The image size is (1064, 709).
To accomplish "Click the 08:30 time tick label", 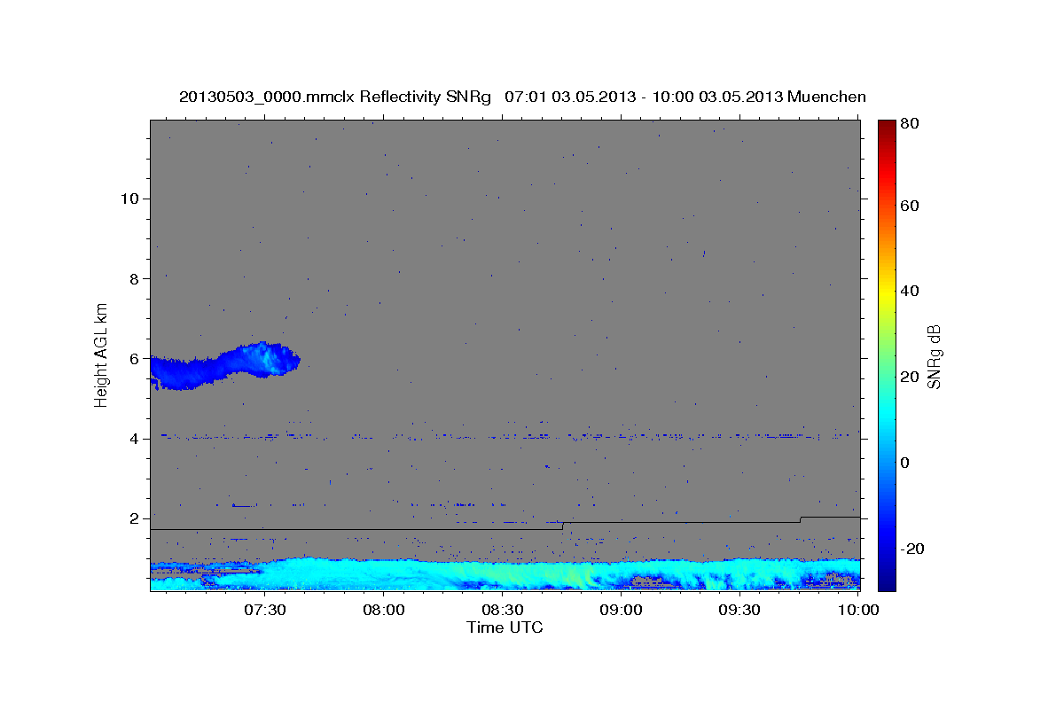I will point(502,611).
